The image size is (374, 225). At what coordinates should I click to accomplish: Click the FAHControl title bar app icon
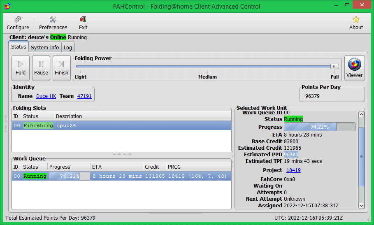[7, 6]
